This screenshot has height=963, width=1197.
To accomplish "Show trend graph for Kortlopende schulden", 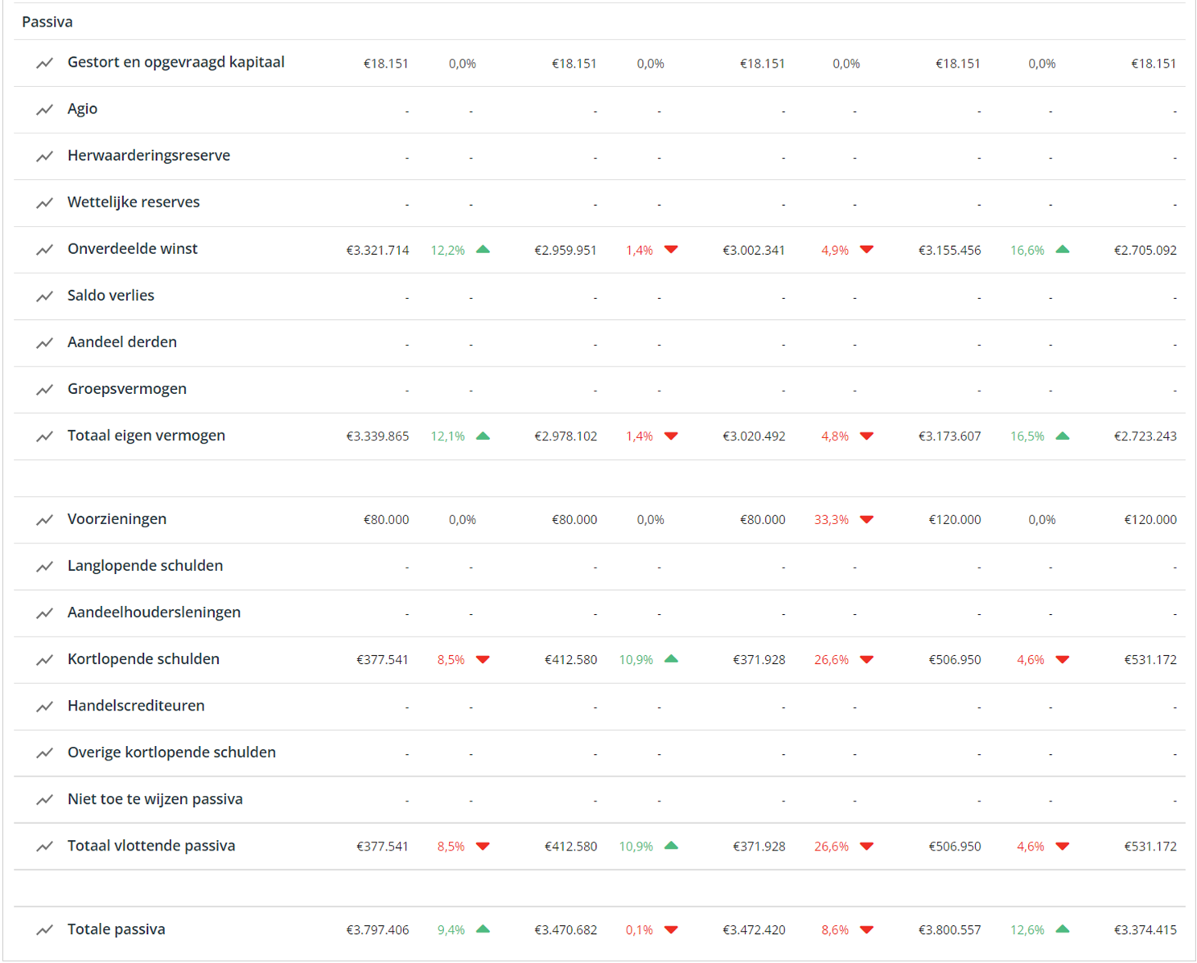I will click(x=44, y=659).
